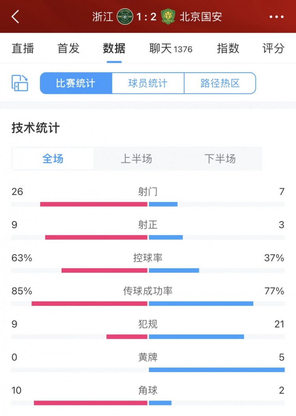Tap the back arrow icon
Screen dimensions: 296x416
[x=15, y=17]
